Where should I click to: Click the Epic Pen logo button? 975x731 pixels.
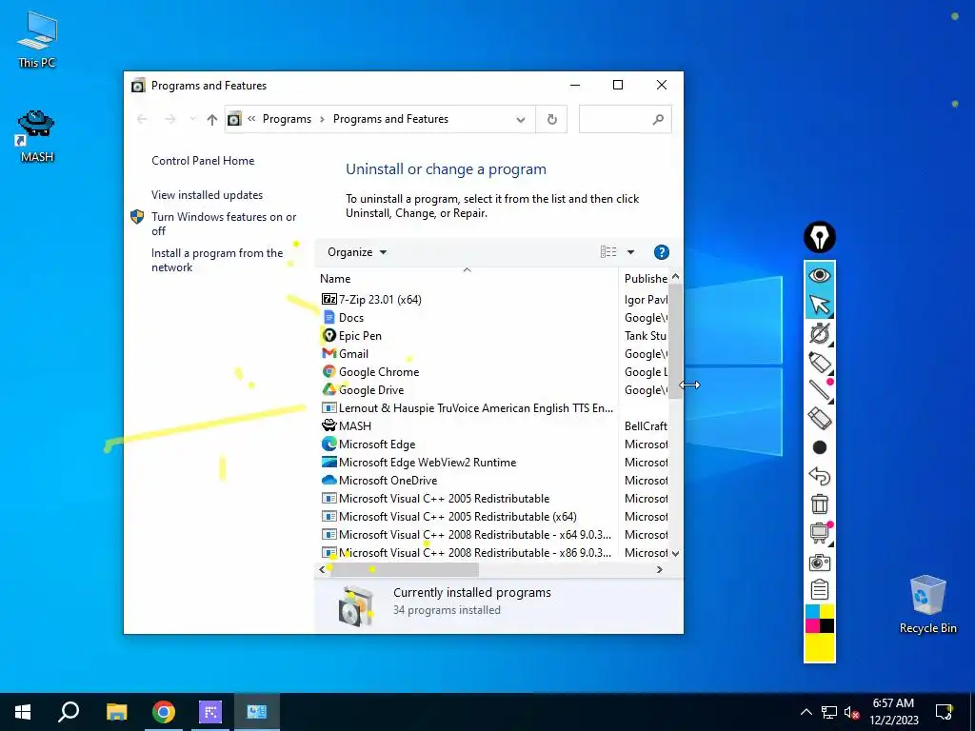[820, 237]
